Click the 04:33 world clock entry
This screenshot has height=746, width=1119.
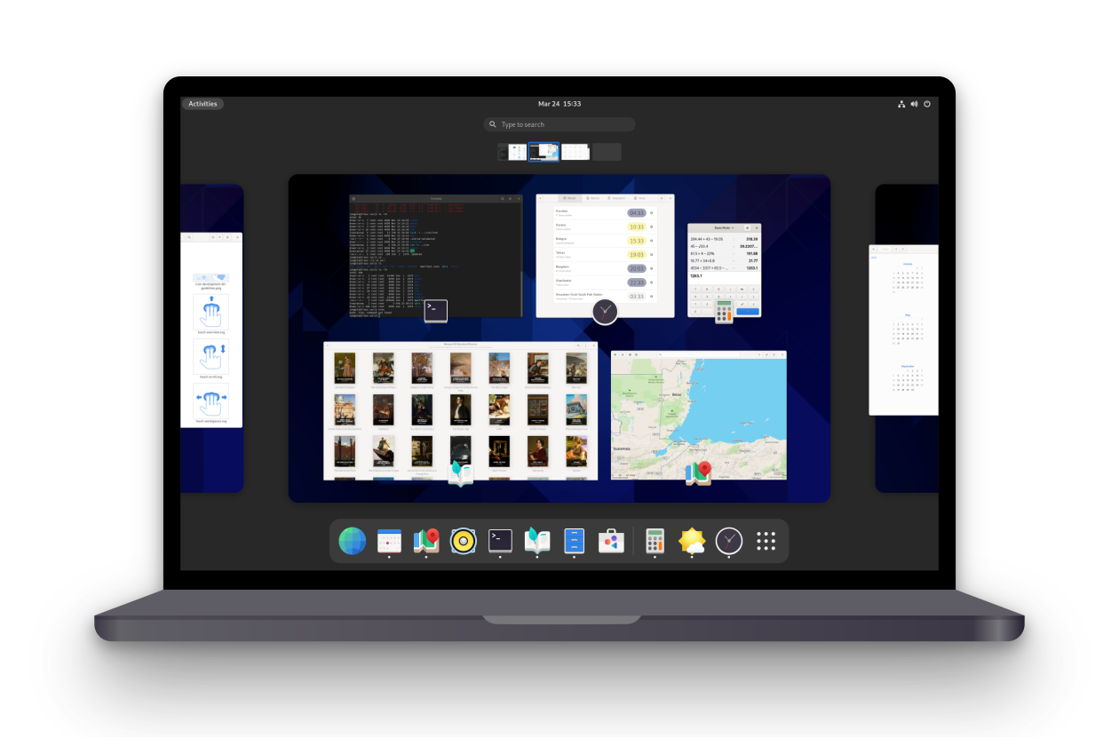[605, 213]
